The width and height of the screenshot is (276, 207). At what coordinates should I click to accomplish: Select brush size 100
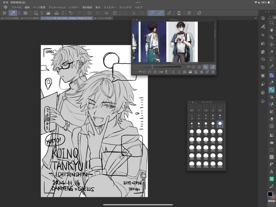tap(213, 140)
